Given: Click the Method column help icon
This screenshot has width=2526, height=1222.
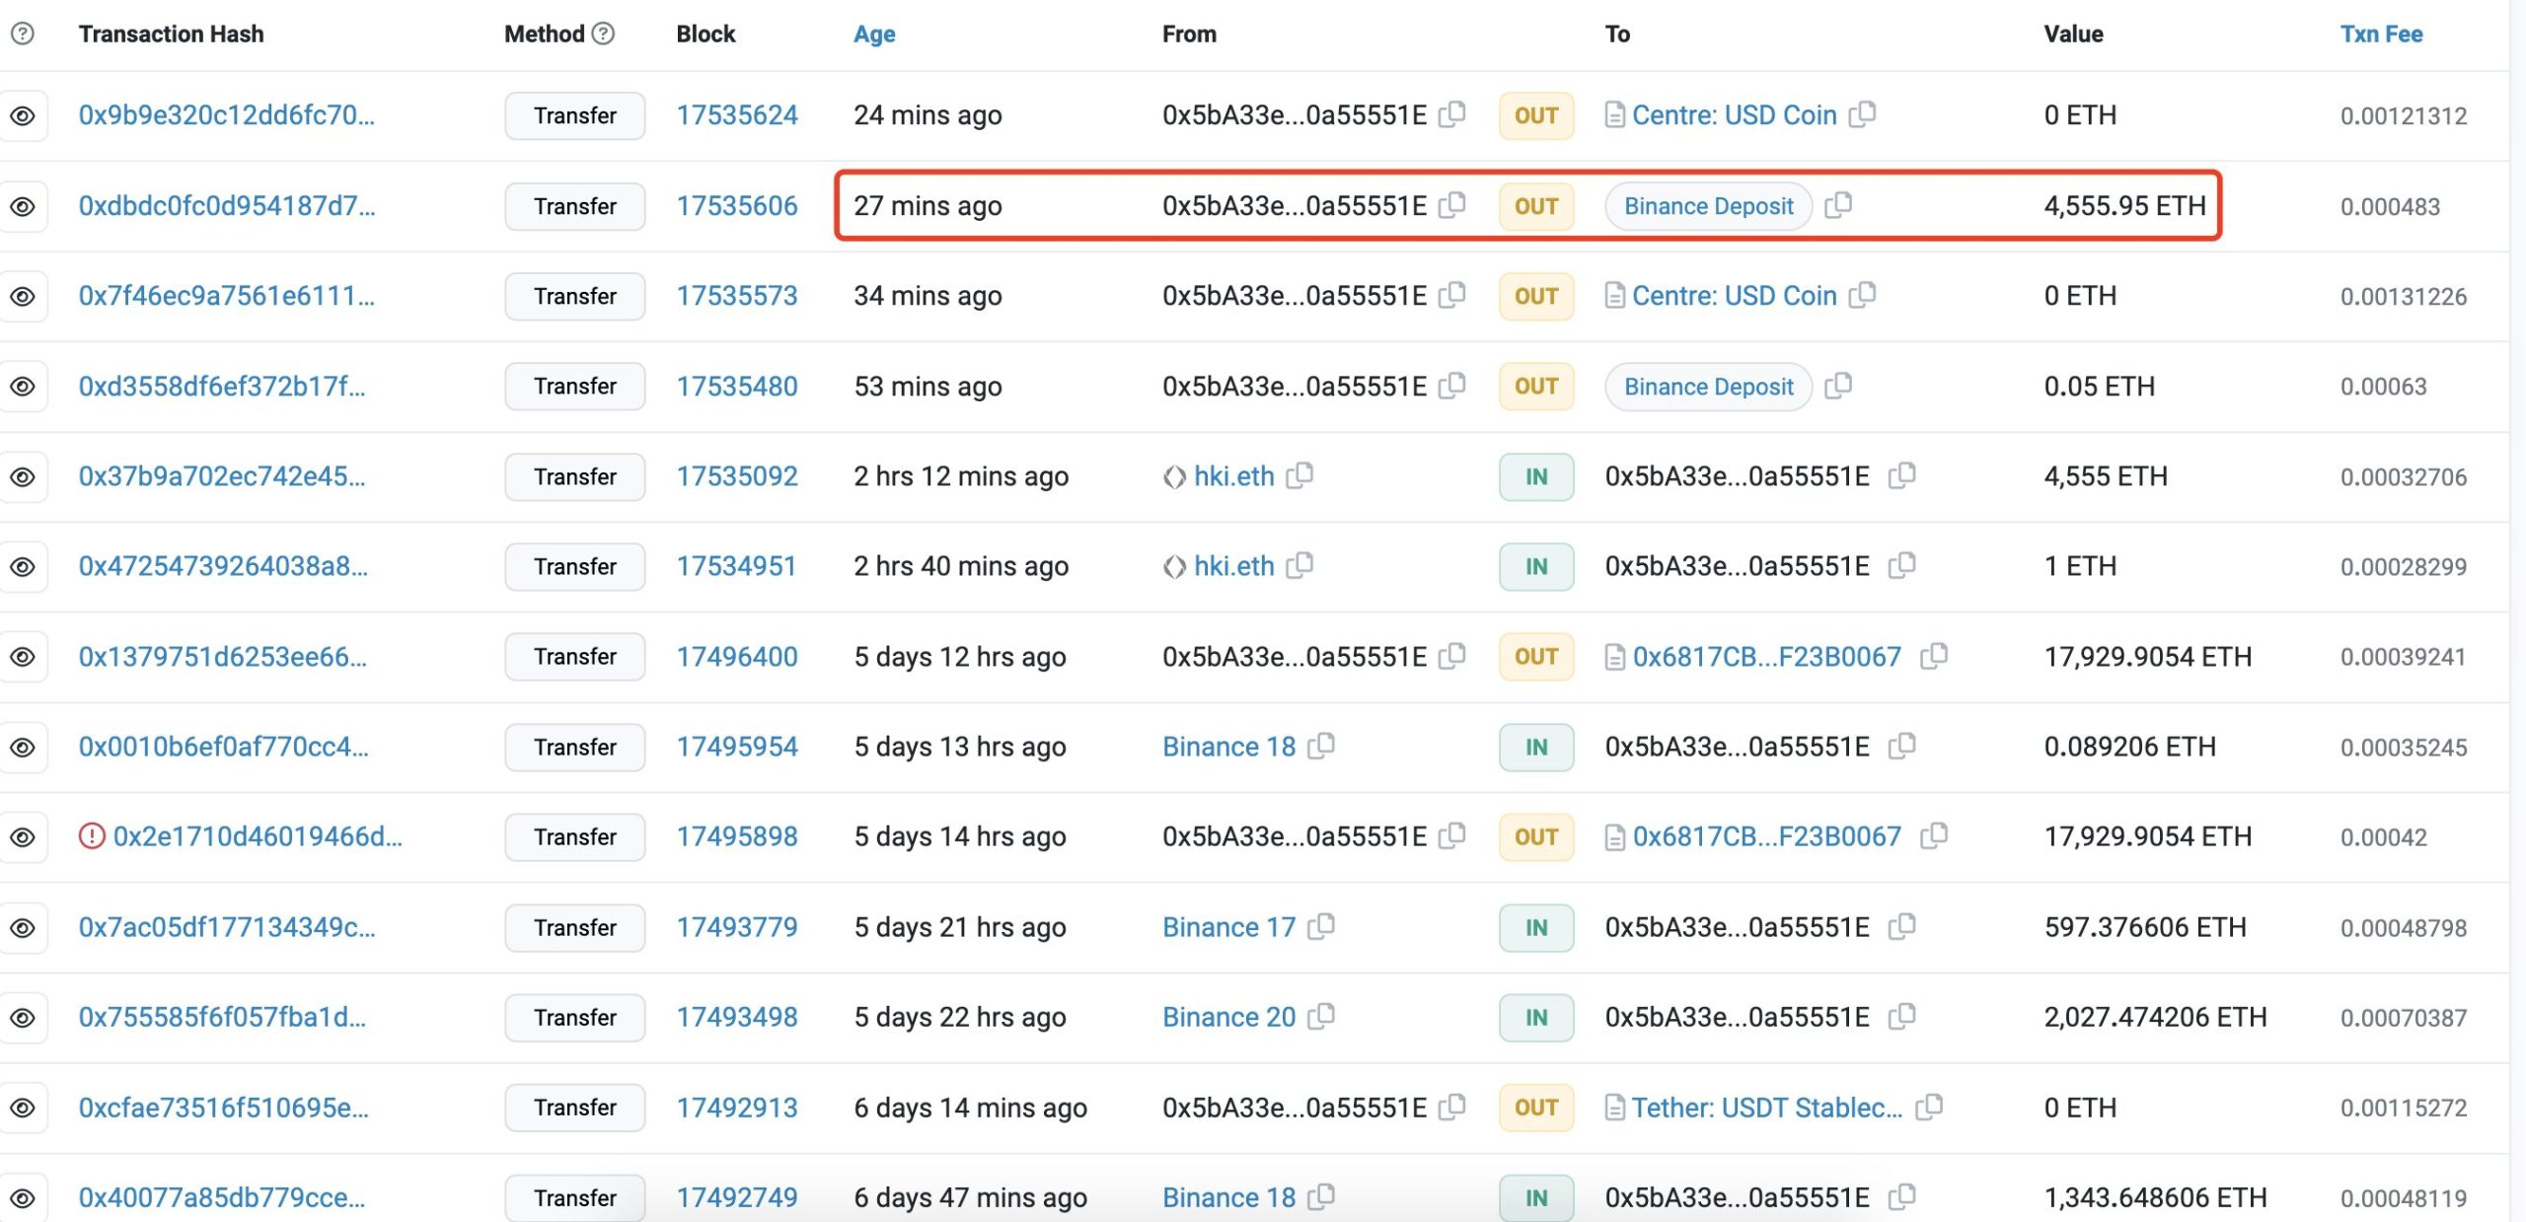Looking at the screenshot, I should coord(603,34).
